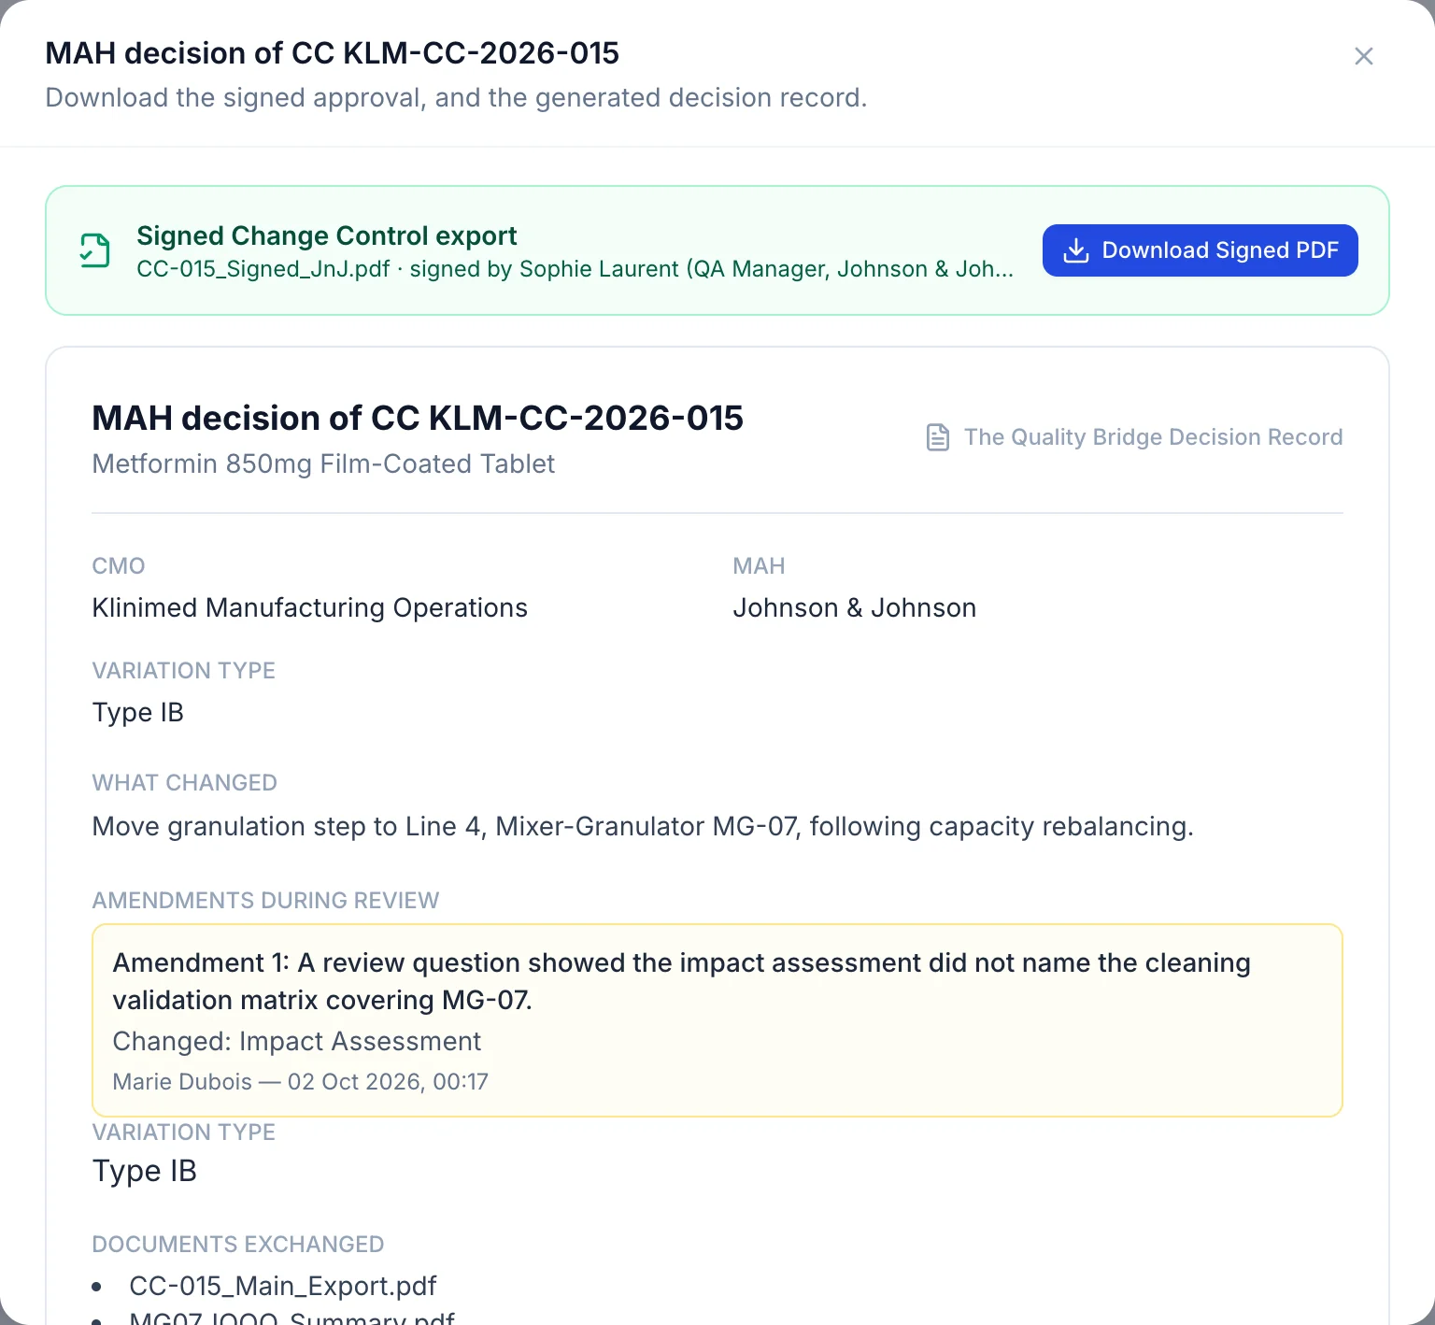Close the MAH decision dialog
Screen dimensions: 1435x1325
(x=1364, y=56)
